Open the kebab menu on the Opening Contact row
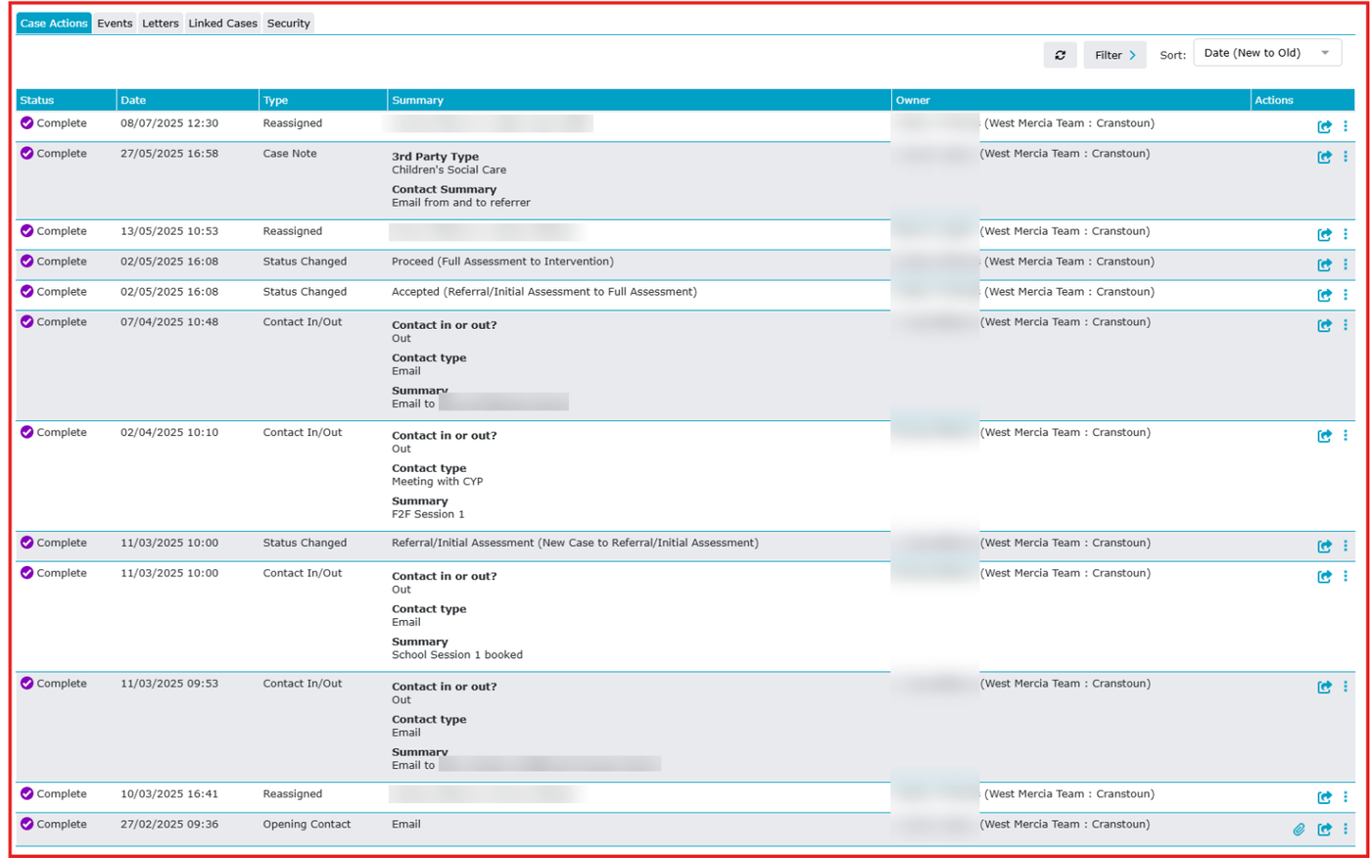The image size is (1371, 858). (1346, 829)
